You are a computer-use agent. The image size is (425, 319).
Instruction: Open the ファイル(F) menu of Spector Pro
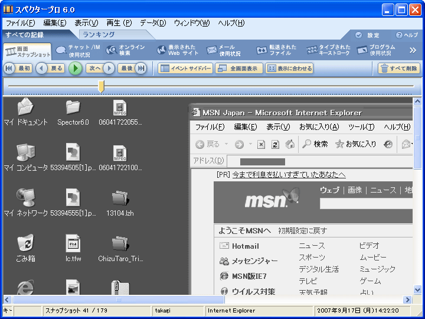tap(21, 23)
